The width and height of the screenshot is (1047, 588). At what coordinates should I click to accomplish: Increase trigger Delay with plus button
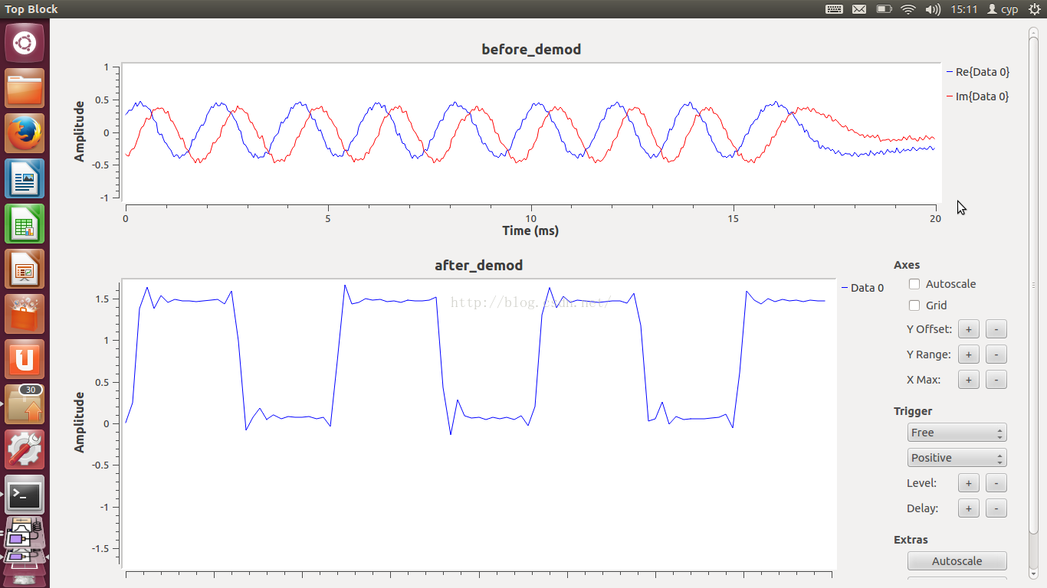969,508
